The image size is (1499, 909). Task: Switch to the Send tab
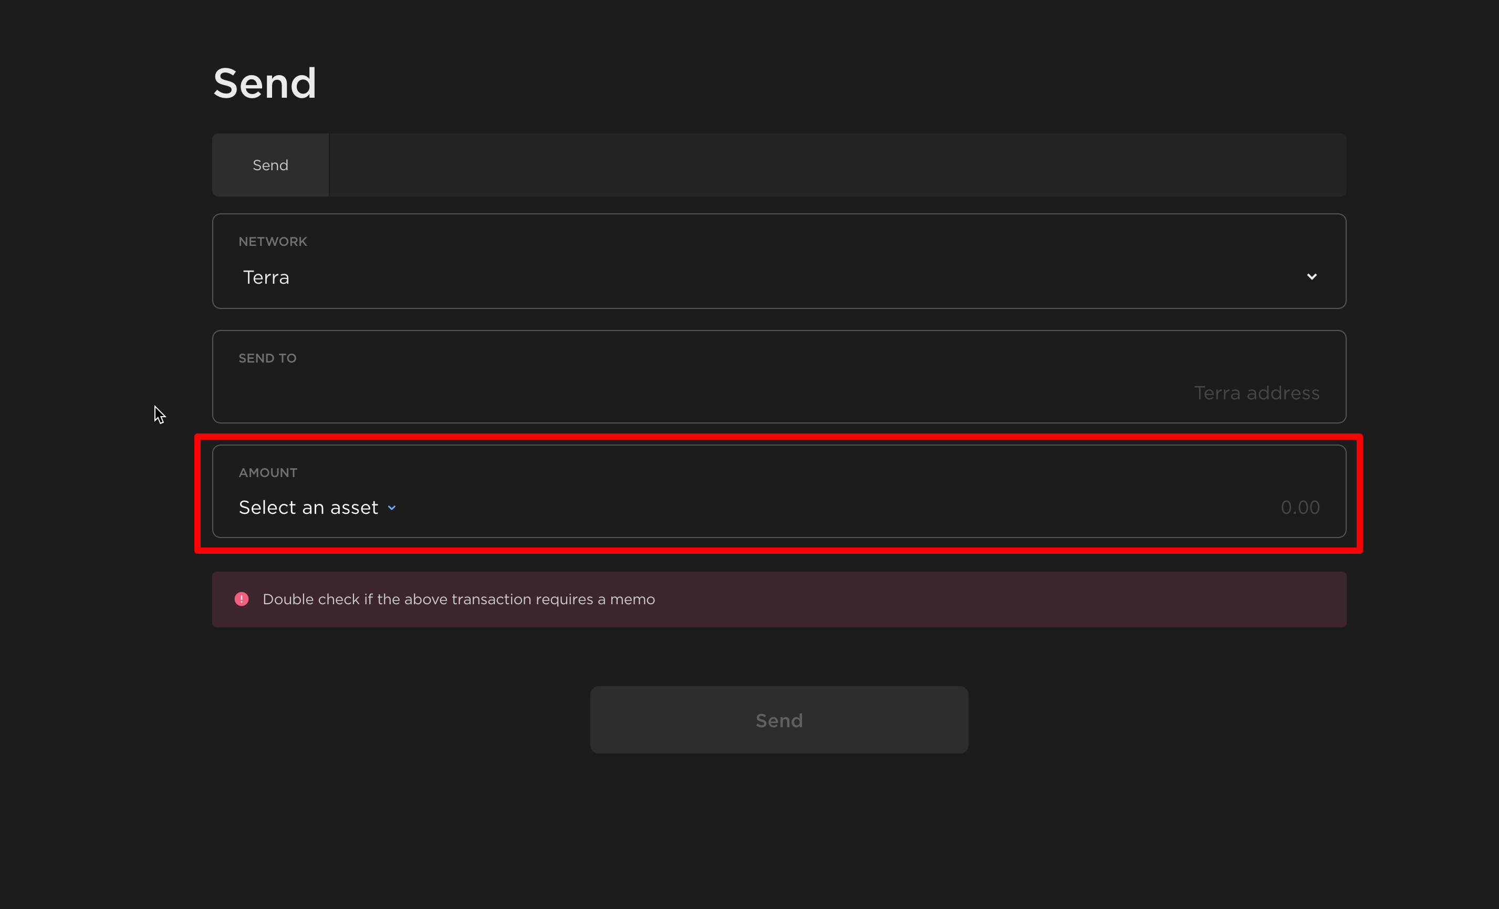(x=270, y=165)
